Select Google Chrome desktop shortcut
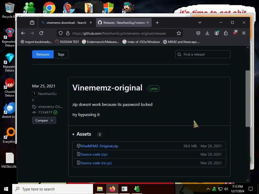The width and height of the screenshot is (259, 194). click(49, 7)
